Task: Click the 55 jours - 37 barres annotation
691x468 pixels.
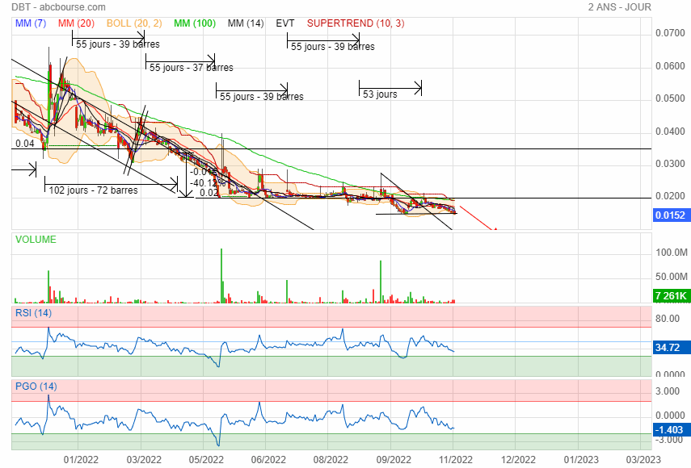Action: point(192,68)
